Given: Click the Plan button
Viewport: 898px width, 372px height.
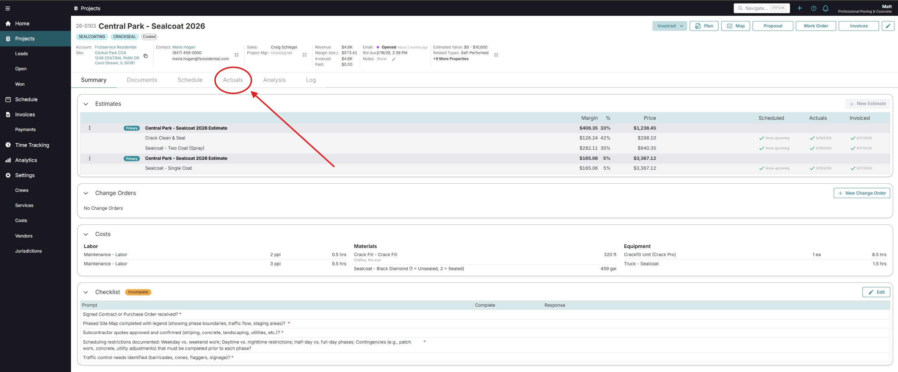Looking at the screenshot, I should pyautogui.click(x=704, y=26).
